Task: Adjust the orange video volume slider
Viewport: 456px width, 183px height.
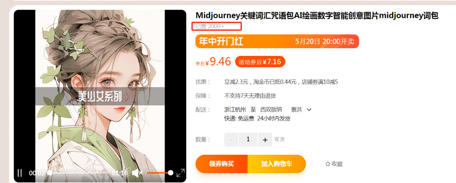Action: tap(160, 173)
